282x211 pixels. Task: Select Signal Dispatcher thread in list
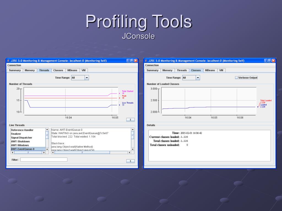point(28,138)
